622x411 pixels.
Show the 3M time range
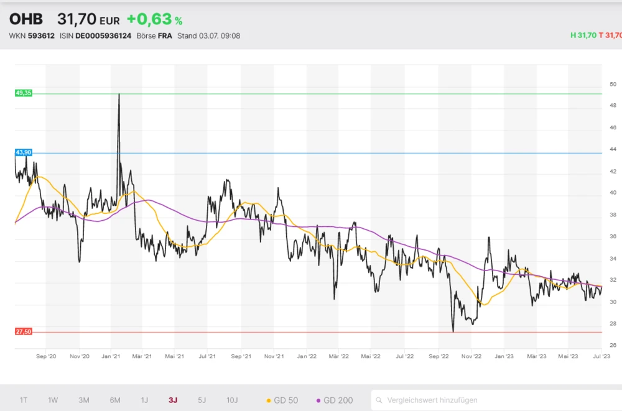[84, 400]
